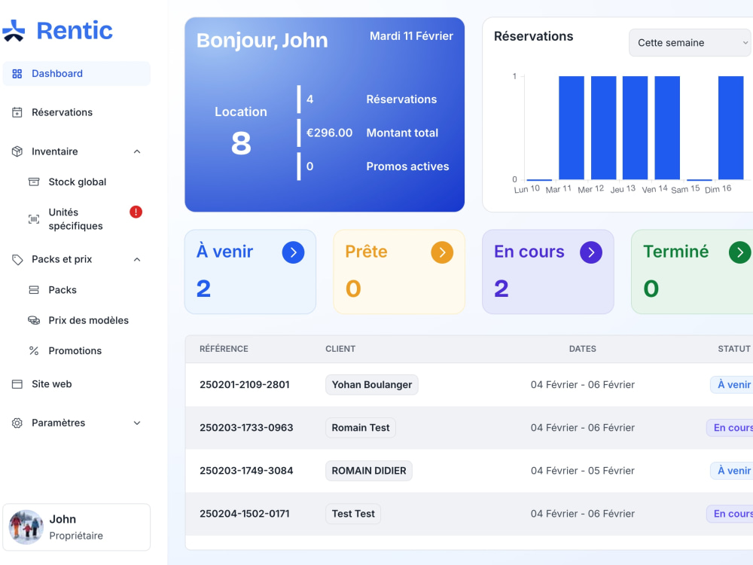Click client tag Yohan Boulanger
Image resolution: width=753 pixels, height=565 pixels.
[372, 385]
